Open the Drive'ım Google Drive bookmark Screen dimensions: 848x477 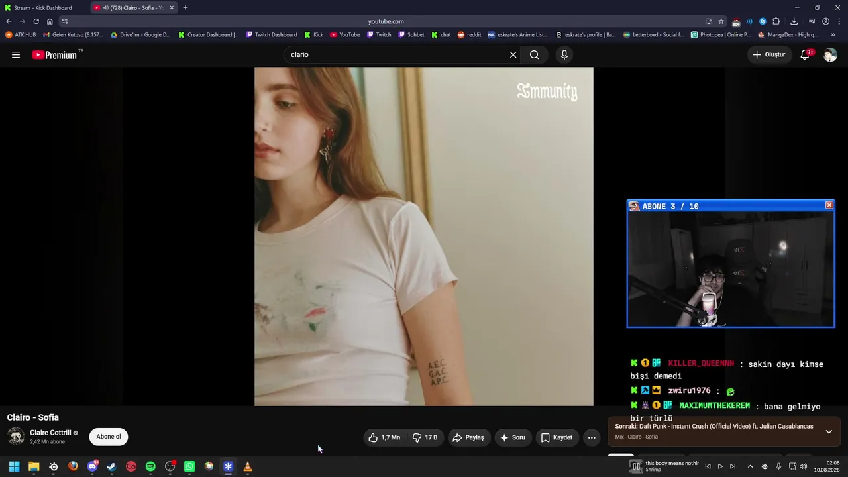point(140,35)
